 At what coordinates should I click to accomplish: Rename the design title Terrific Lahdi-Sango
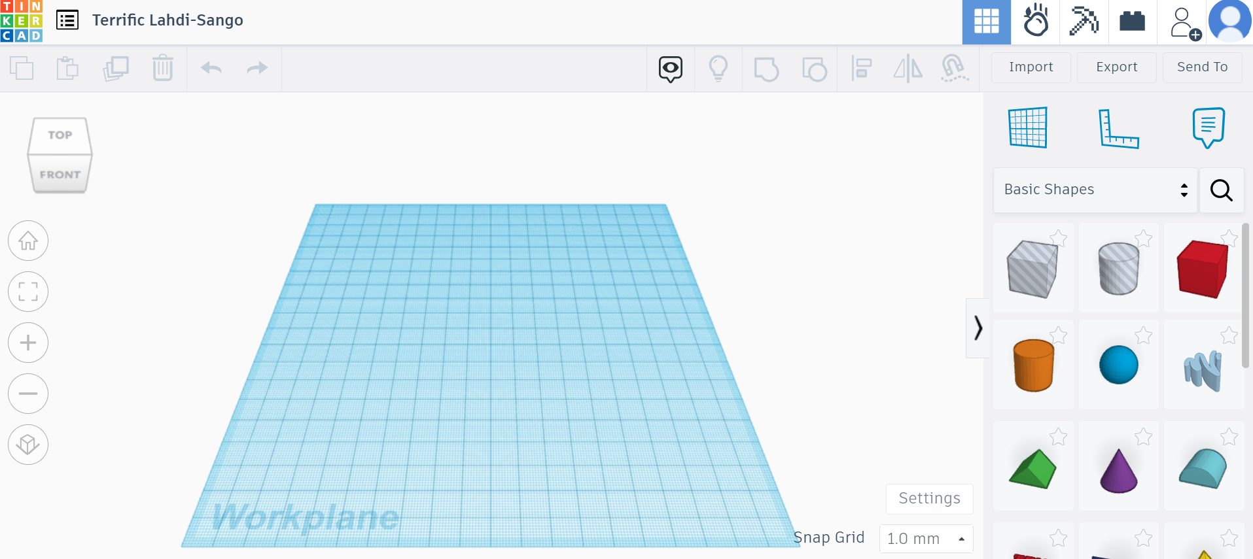coord(168,20)
